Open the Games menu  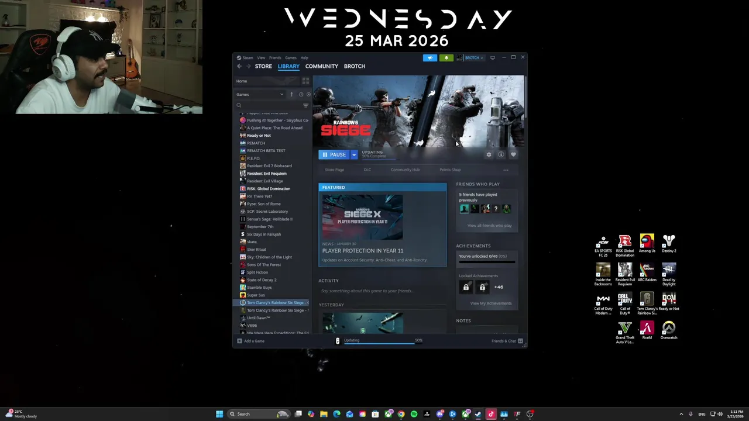click(x=291, y=58)
